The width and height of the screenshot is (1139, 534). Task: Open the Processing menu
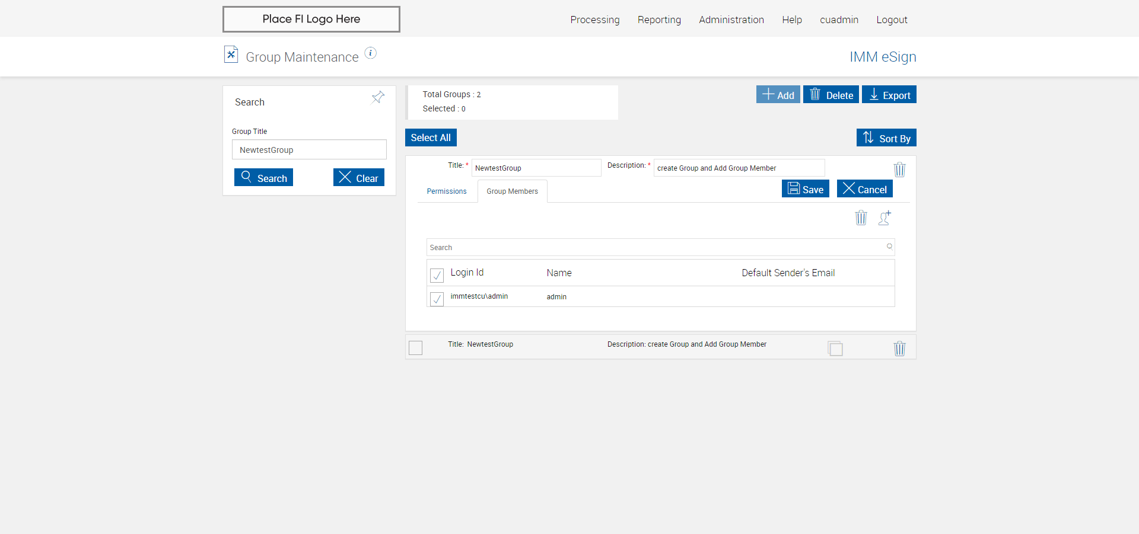coord(594,20)
